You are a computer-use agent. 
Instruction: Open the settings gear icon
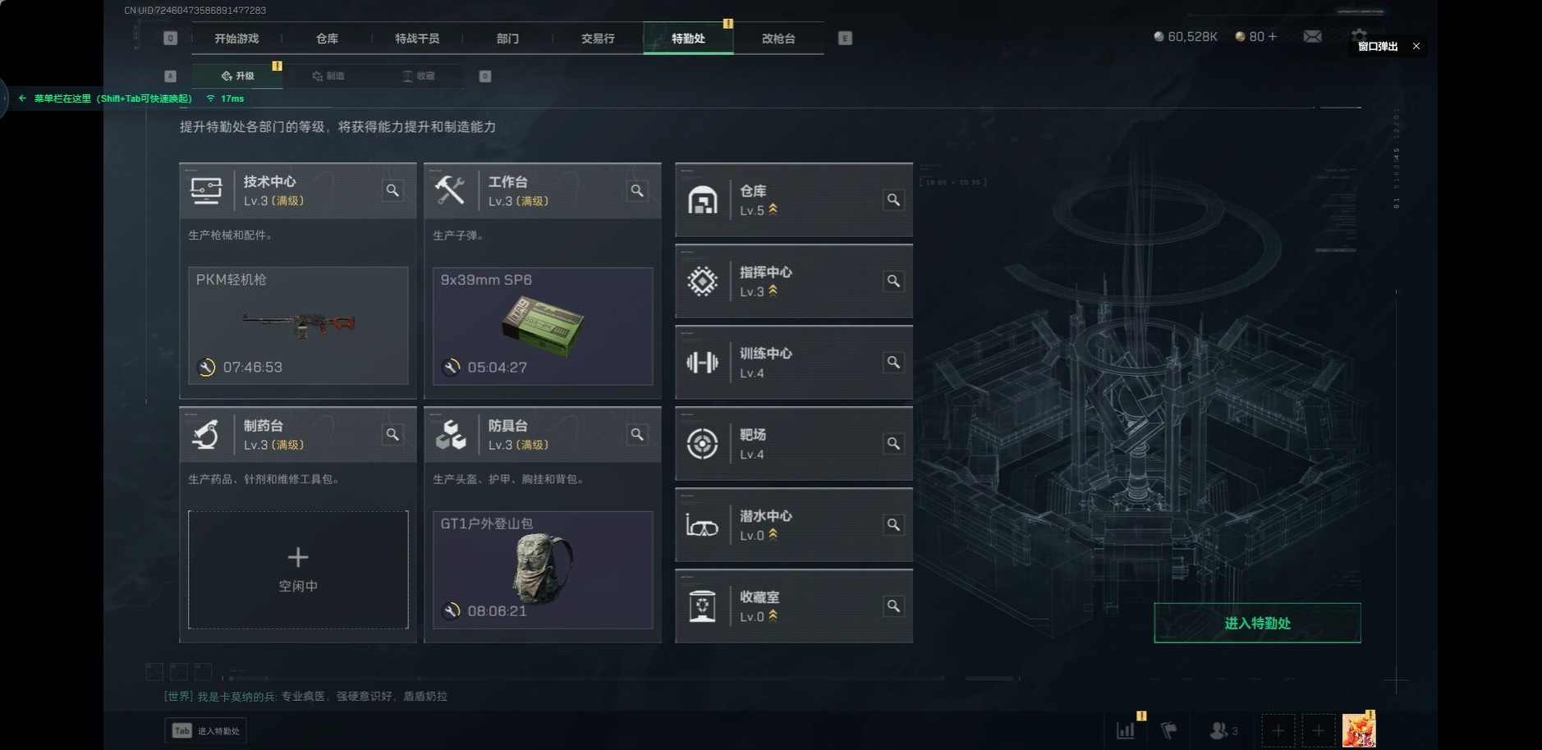(1359, 34)
